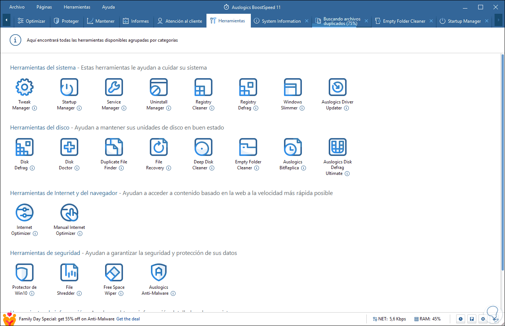Viewport: 505px width, 326px height.
Task: Open the Service Manager wrench icon
Action: 114,87
